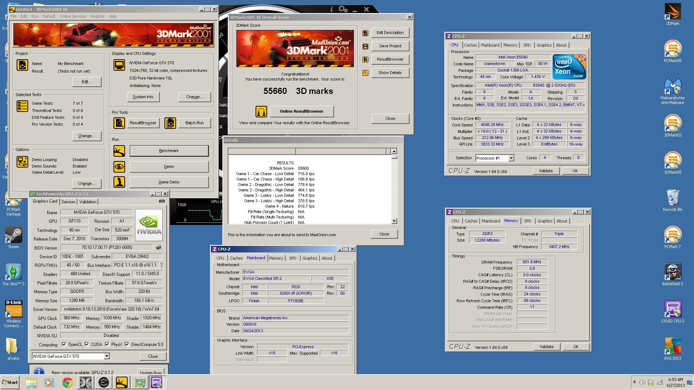This screenshot has width=694, height=390.
Task: Click up arrow of Details results scrollbar
Action: coord(394,151)
